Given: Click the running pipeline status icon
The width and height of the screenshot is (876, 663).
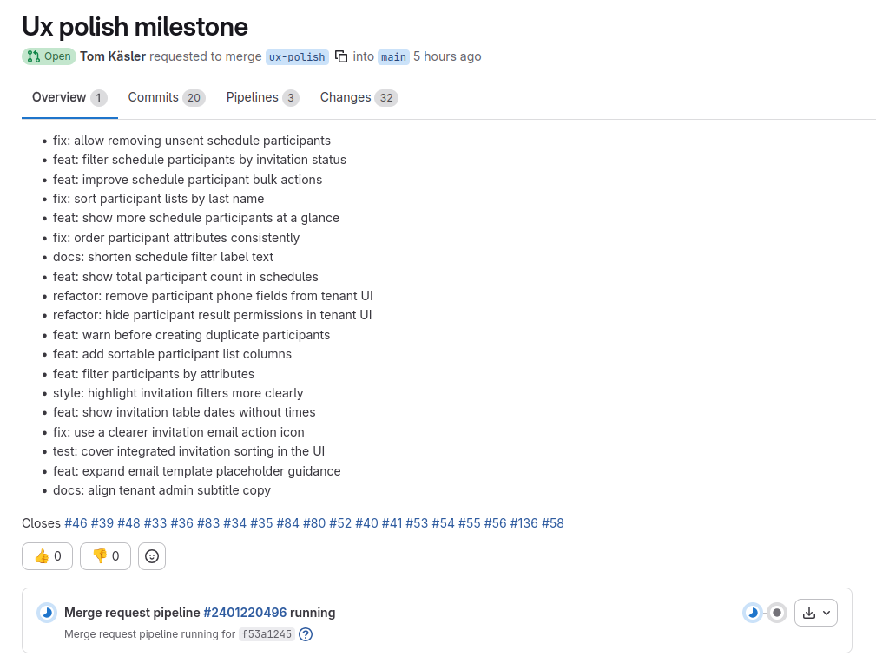Looking at the screenshot, I should point(46,613).
